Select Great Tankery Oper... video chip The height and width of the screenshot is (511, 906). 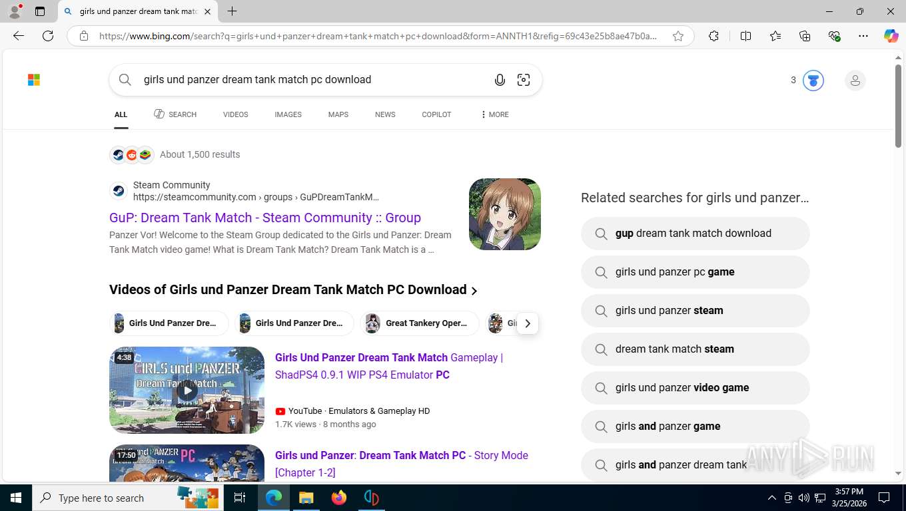(420, 323)
